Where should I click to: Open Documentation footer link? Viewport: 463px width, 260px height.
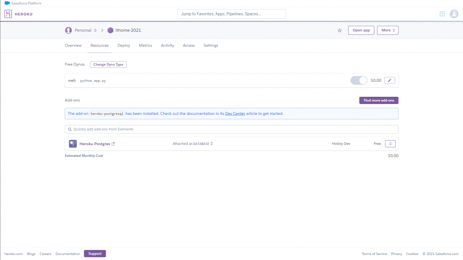(x=68, y=254)
